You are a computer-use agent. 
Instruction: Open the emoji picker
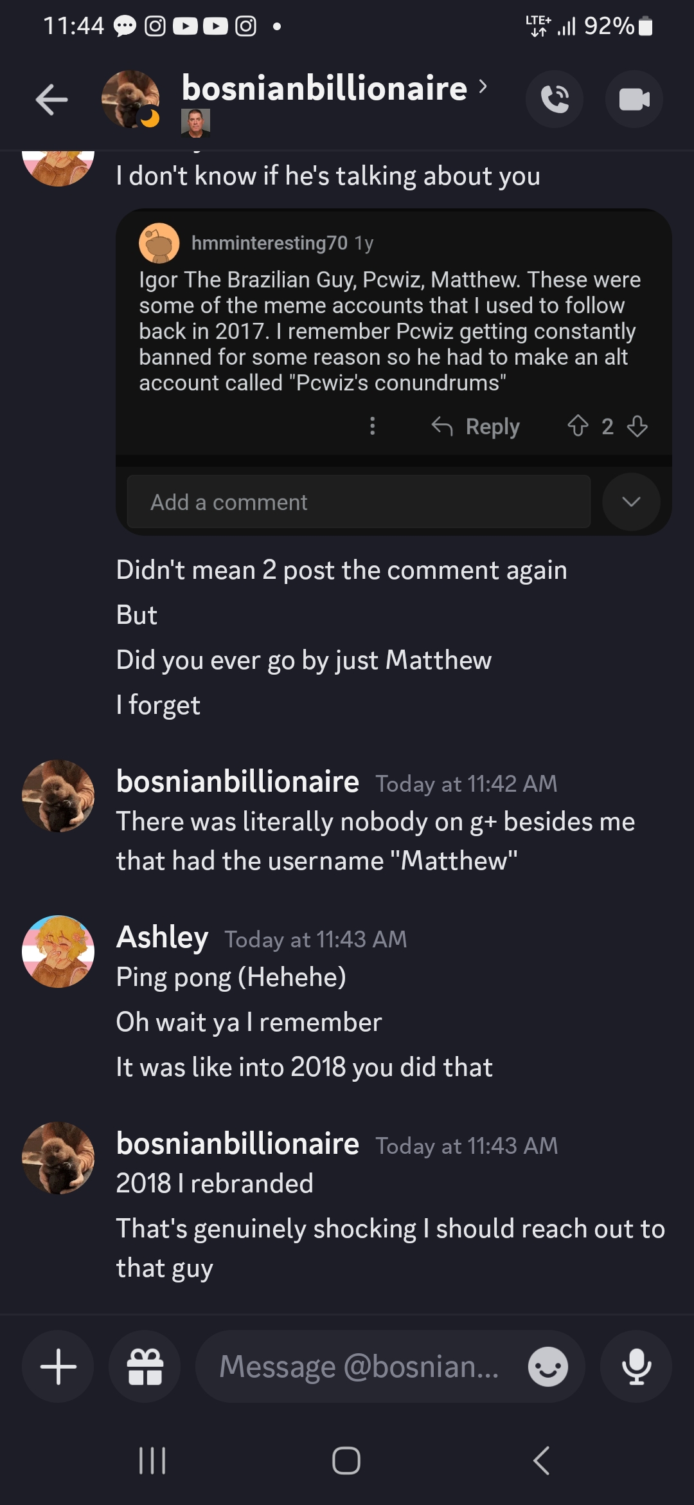(547, 1366)
